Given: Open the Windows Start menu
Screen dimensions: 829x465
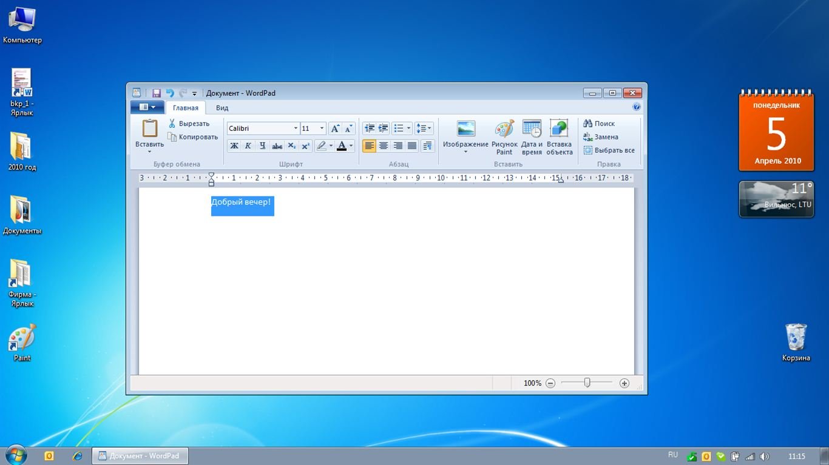Looking at the screenshot, I should point(16,455).
